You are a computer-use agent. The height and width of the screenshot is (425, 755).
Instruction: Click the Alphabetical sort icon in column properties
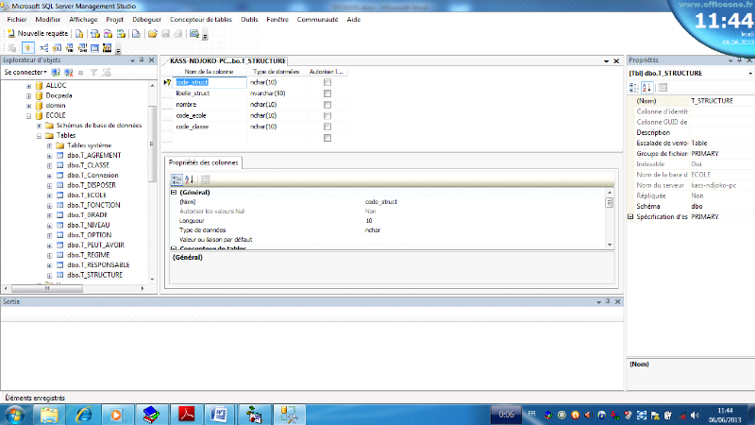point(190,179)
